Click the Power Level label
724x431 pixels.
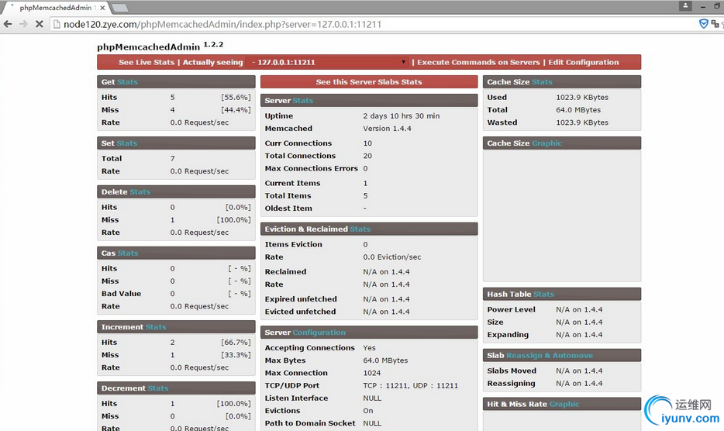click(x=511, y=309)
